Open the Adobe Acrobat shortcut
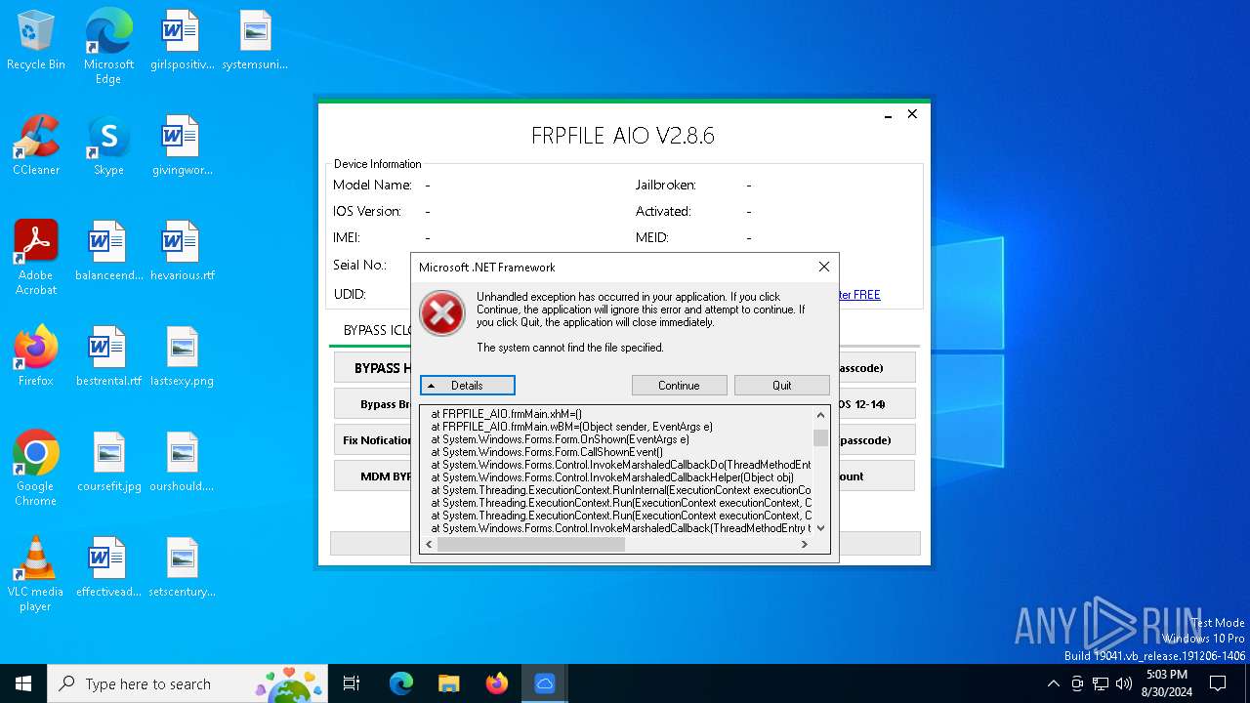 [x=36, y=258]
